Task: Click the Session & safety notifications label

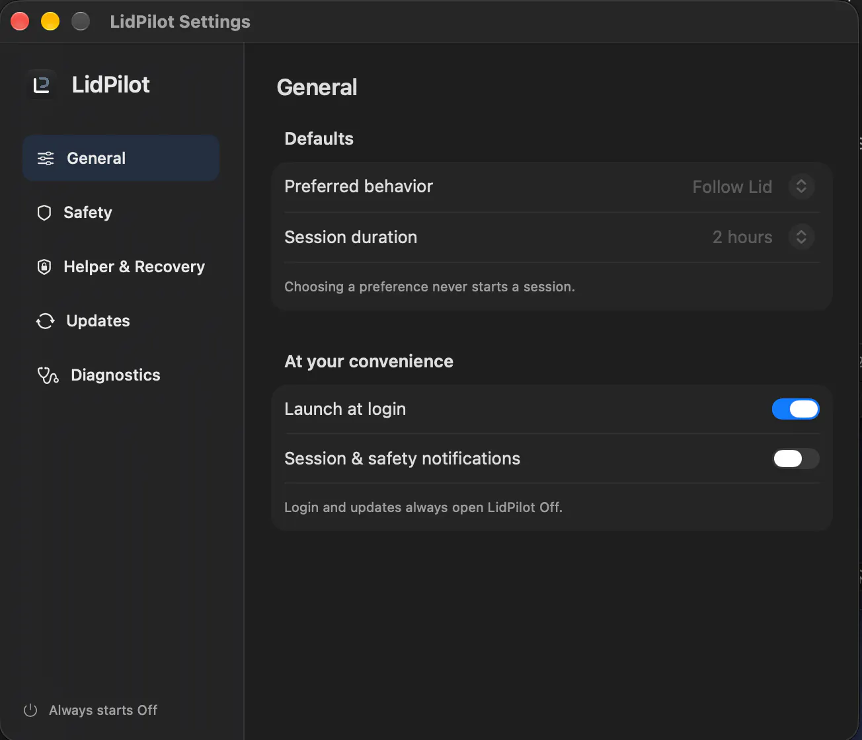Action: [402, 459]
